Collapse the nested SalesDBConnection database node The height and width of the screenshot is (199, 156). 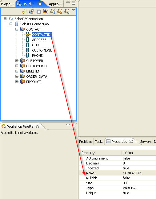tap(11, 24)
